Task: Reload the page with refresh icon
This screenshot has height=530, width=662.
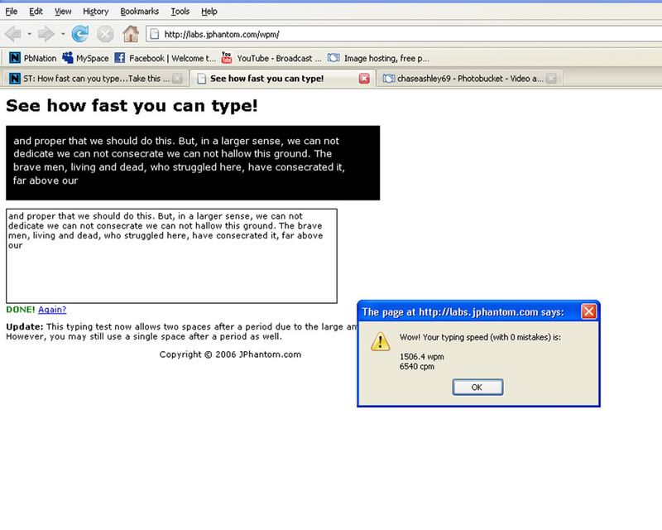Action: [79, 34]
